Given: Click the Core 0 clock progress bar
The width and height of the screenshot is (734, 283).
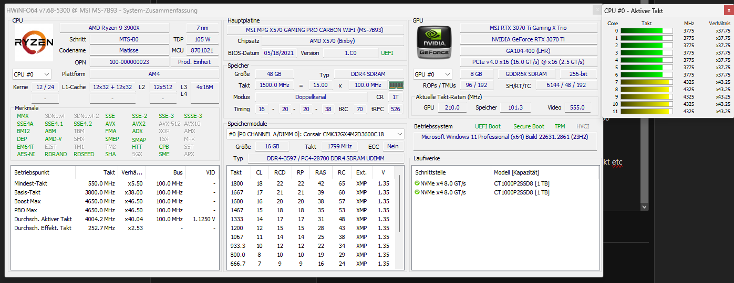Looking at the screenshot, I should (646, 31).
